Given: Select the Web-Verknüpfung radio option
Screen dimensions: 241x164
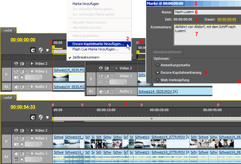Looking at the screenshot, I should [158, 80].
